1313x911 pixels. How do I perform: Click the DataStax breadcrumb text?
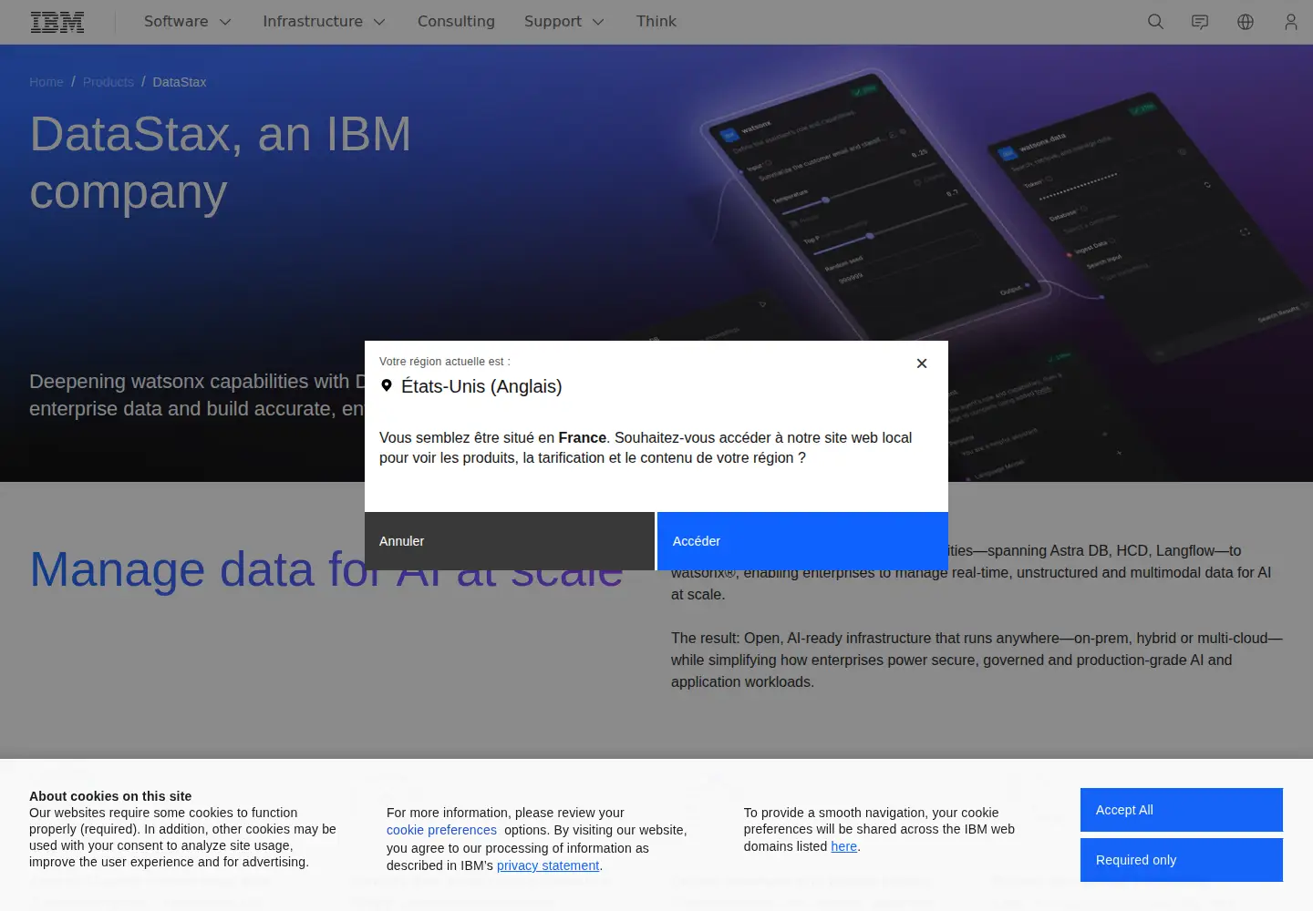coord(180,82)
